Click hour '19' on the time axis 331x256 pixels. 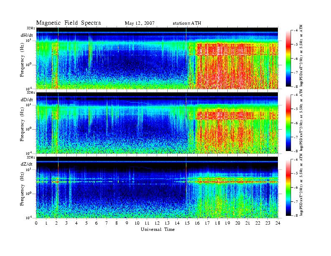click(x=227, y=223)
